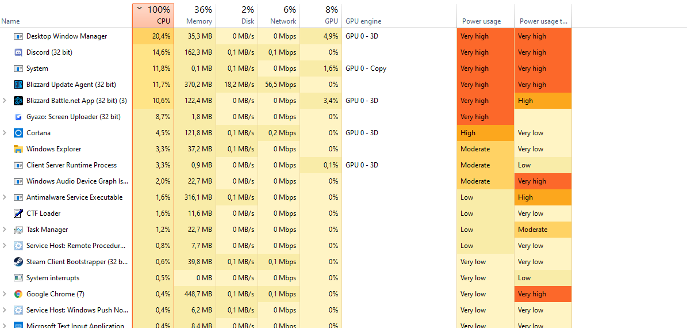Click the Blizzard Update Agent icon

point(18,85)
